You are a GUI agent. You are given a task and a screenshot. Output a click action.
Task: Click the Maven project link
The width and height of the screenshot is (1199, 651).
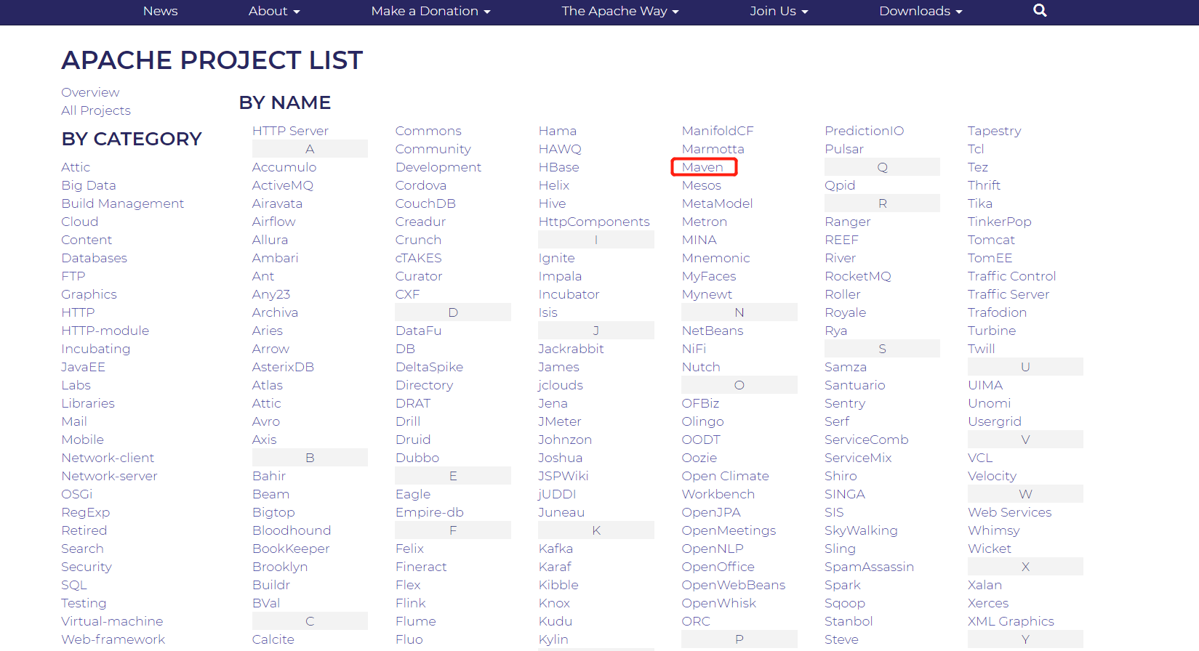pos(702,167)
